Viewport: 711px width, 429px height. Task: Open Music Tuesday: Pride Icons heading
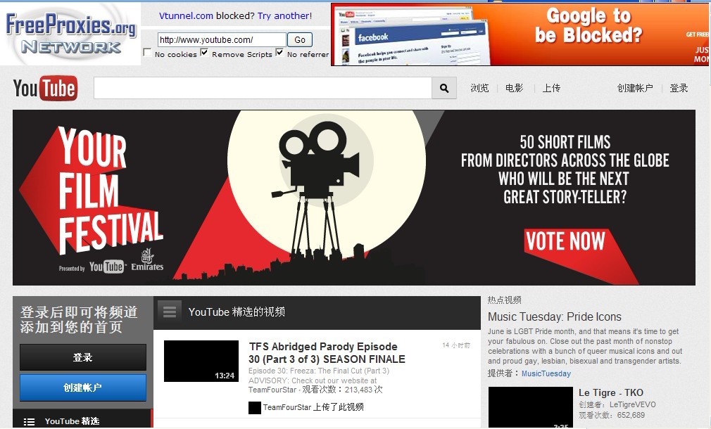(x=555, y=316)
